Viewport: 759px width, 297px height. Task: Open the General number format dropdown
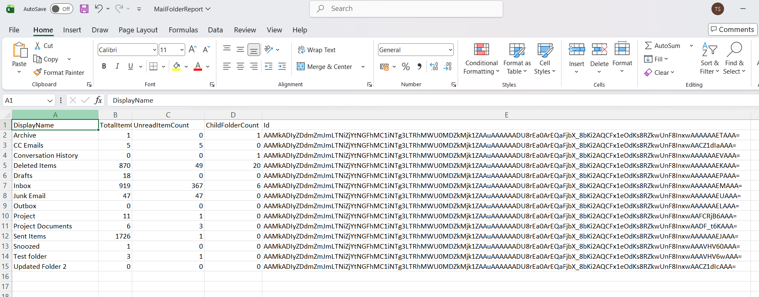pyautogui.click(x=450, y=50)
